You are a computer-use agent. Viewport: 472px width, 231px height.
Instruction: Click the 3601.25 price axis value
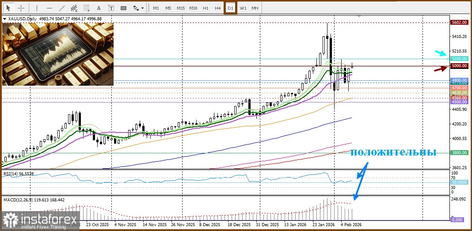click(459, 167)
